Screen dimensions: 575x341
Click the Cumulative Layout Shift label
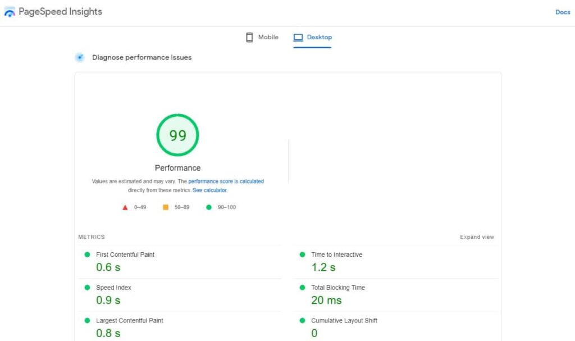344,320
